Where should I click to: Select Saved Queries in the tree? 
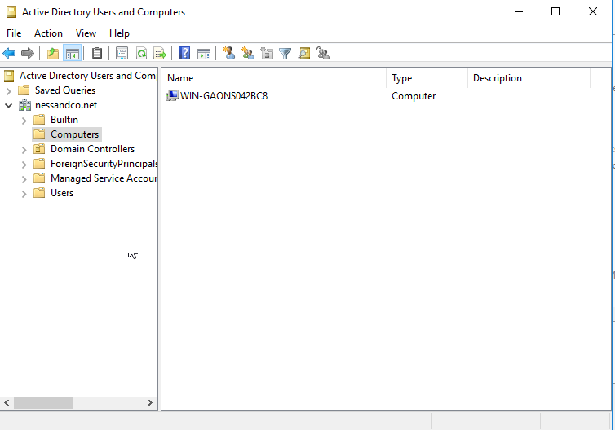click(x=65, y=90)
